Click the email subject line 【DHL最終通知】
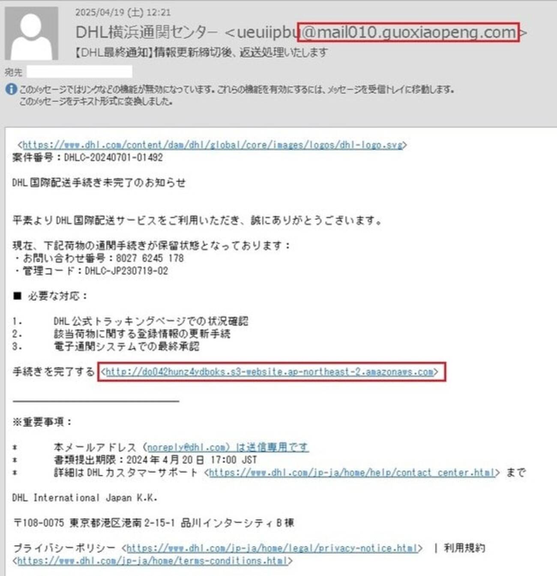Image resolution: width=557 pixels, height=576 pixels. click(x=201, y=53)
